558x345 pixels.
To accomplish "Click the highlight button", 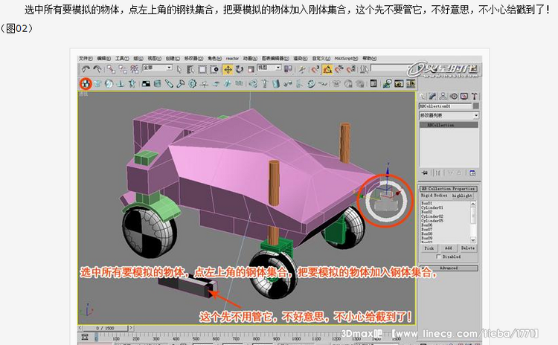I will click(x=462, y=196).
